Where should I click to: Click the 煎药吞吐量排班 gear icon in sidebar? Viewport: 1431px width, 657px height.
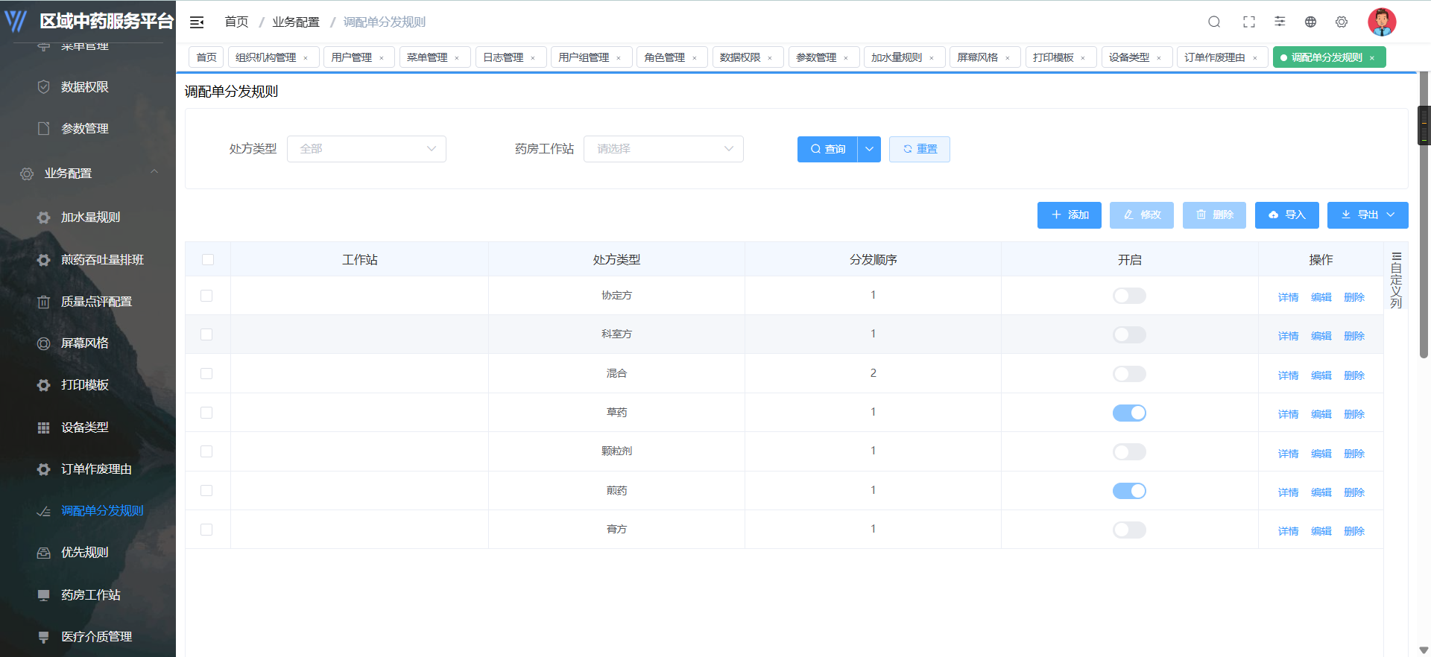point(44,260)
